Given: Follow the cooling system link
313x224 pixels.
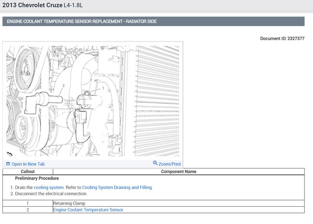Looking at the screenshot, I should coord(49,187).
